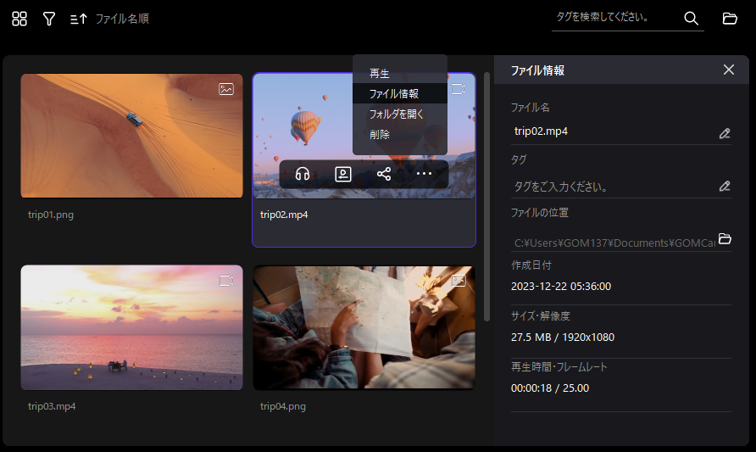Image resolution: width=756 pixels, height=452 pixels.
Task: Click the vertical scrollbar of the file list
Action: [x=486, y=195]
